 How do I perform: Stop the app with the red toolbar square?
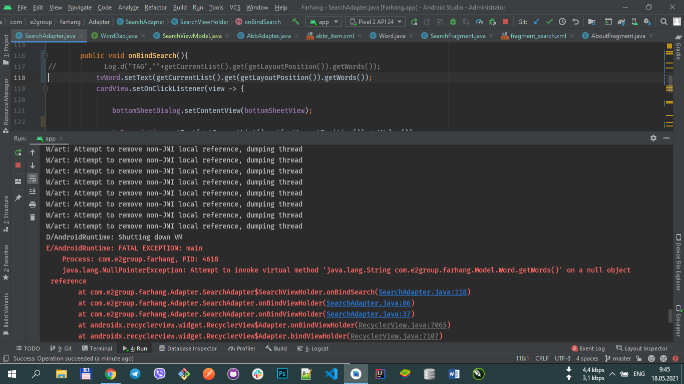505,21
